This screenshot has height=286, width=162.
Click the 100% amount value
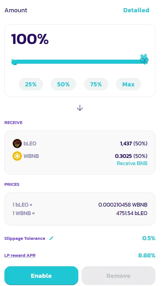(x=30, y=39)
